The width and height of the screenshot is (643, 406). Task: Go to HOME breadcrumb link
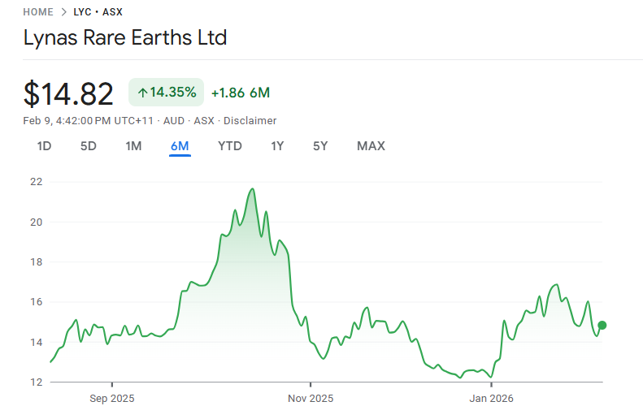click(38, 12)
